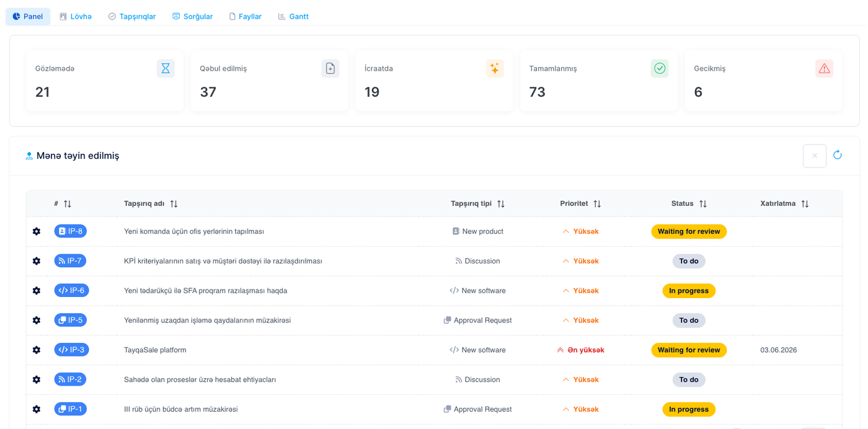Click New product type in IP-8 row

pyautogui.click(x=478, y=231)
